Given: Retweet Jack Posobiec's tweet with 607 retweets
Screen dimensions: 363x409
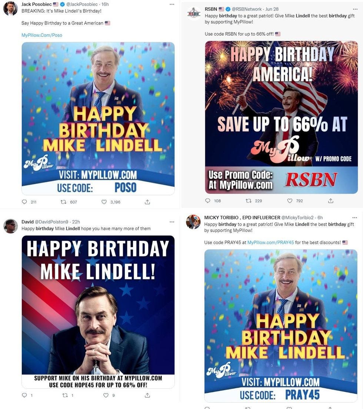Looking at the screenshot, I should pyautogui.click(x=63, y=202).
